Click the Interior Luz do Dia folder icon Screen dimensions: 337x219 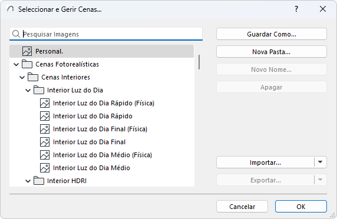pos(39,90)
